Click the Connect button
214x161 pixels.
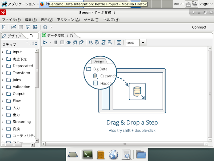pyautogui.click(x=199, y=27)
